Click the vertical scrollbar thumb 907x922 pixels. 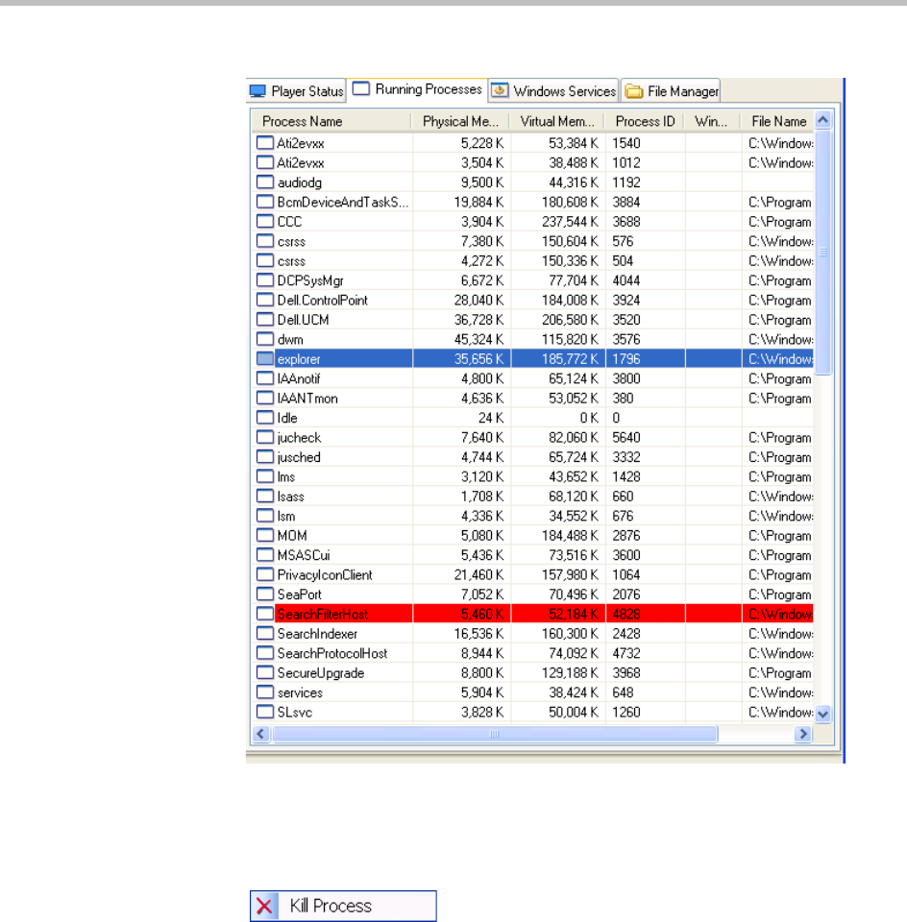pyautogui.click(x=822, y=253)
